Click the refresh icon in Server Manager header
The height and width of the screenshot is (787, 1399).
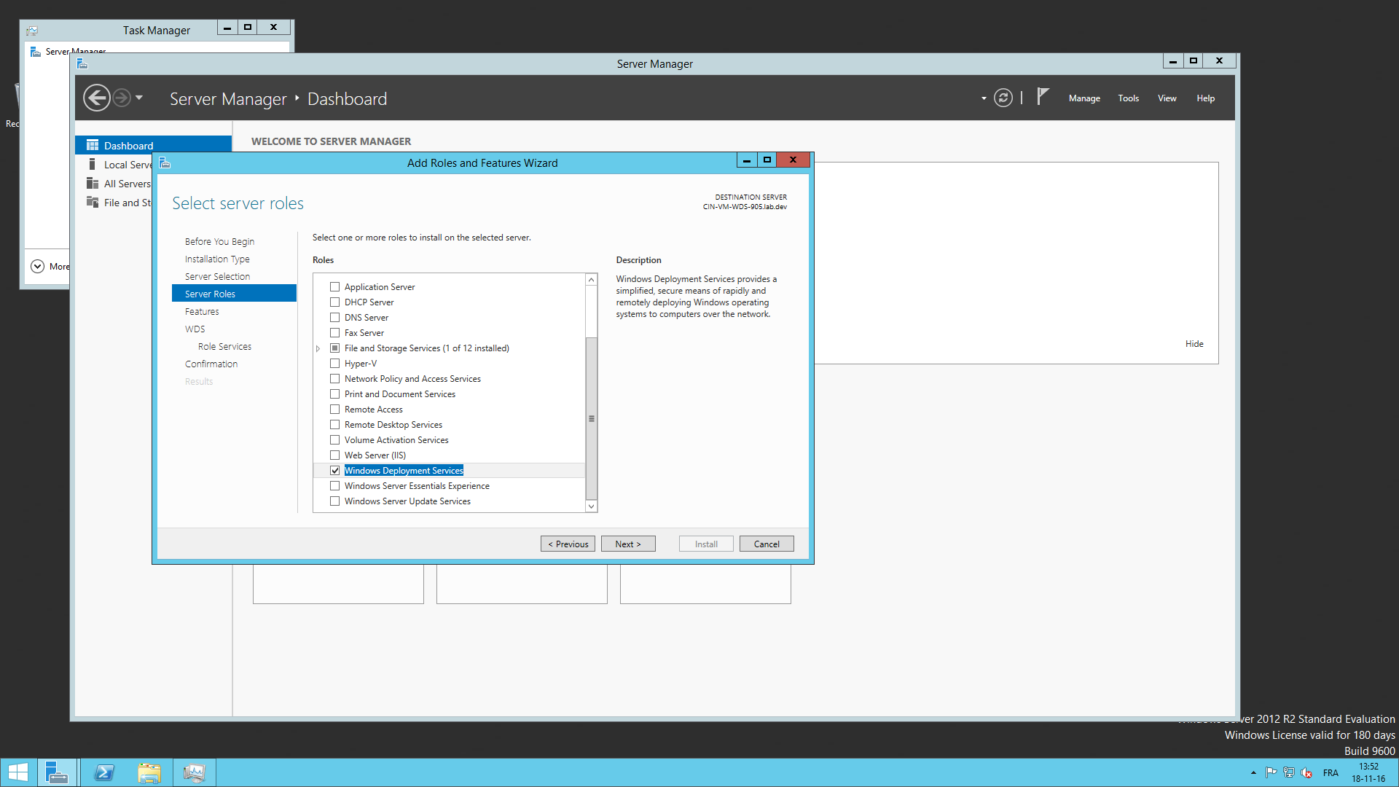click(x=1003, y=98)
